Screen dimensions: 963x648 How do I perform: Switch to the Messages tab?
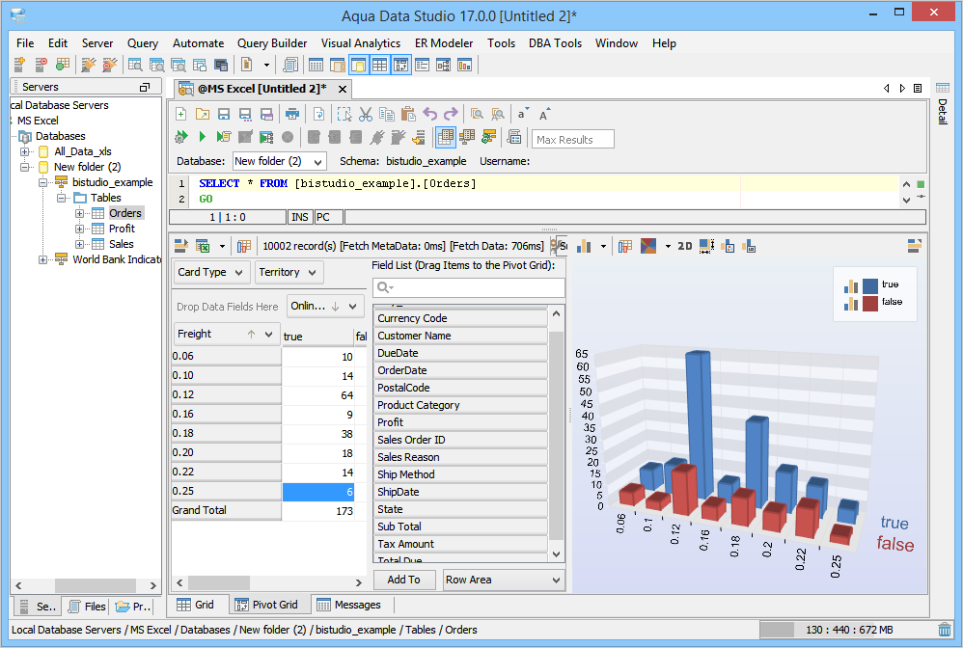point(349,605)
